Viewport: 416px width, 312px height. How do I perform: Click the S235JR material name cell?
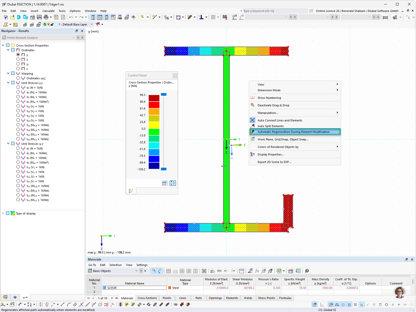click(x=135, y=288)
